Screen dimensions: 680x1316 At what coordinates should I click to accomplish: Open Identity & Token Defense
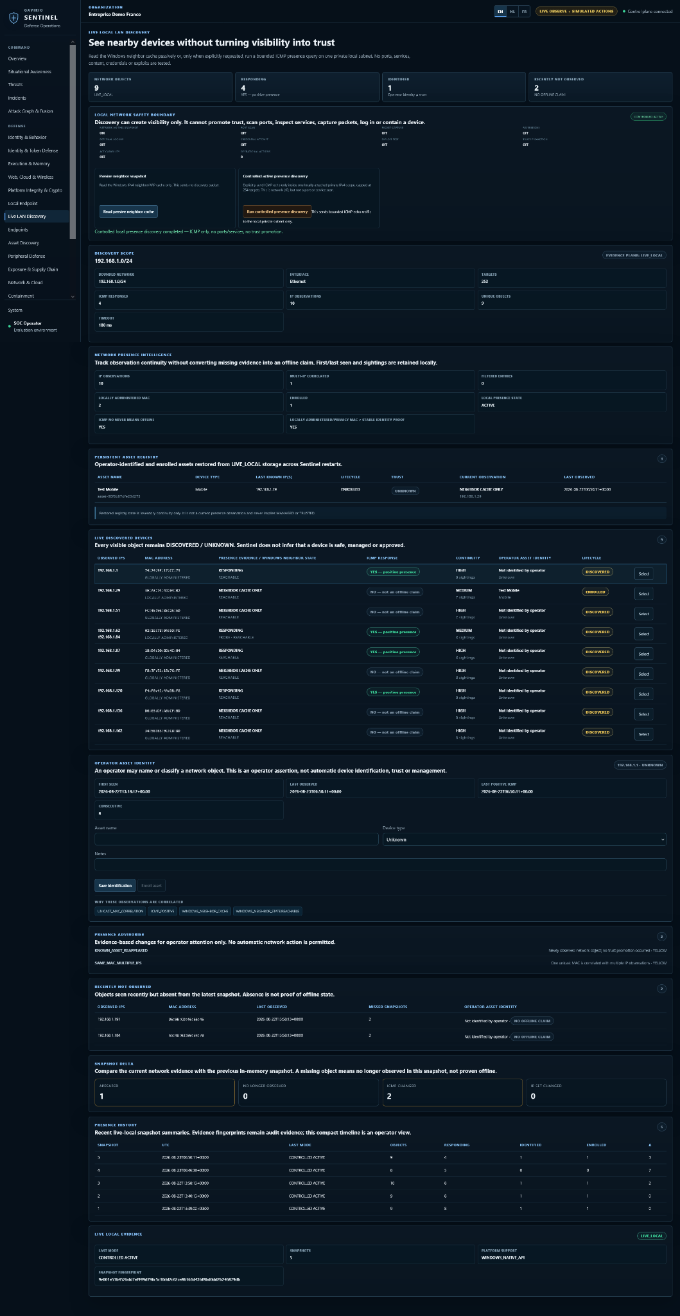33,150
